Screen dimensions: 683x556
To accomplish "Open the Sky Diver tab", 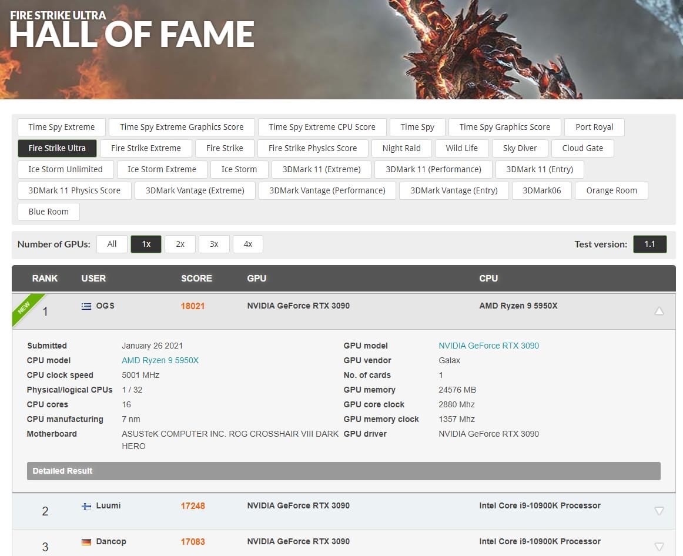I will pyautogui.click(x=520, y=149).
